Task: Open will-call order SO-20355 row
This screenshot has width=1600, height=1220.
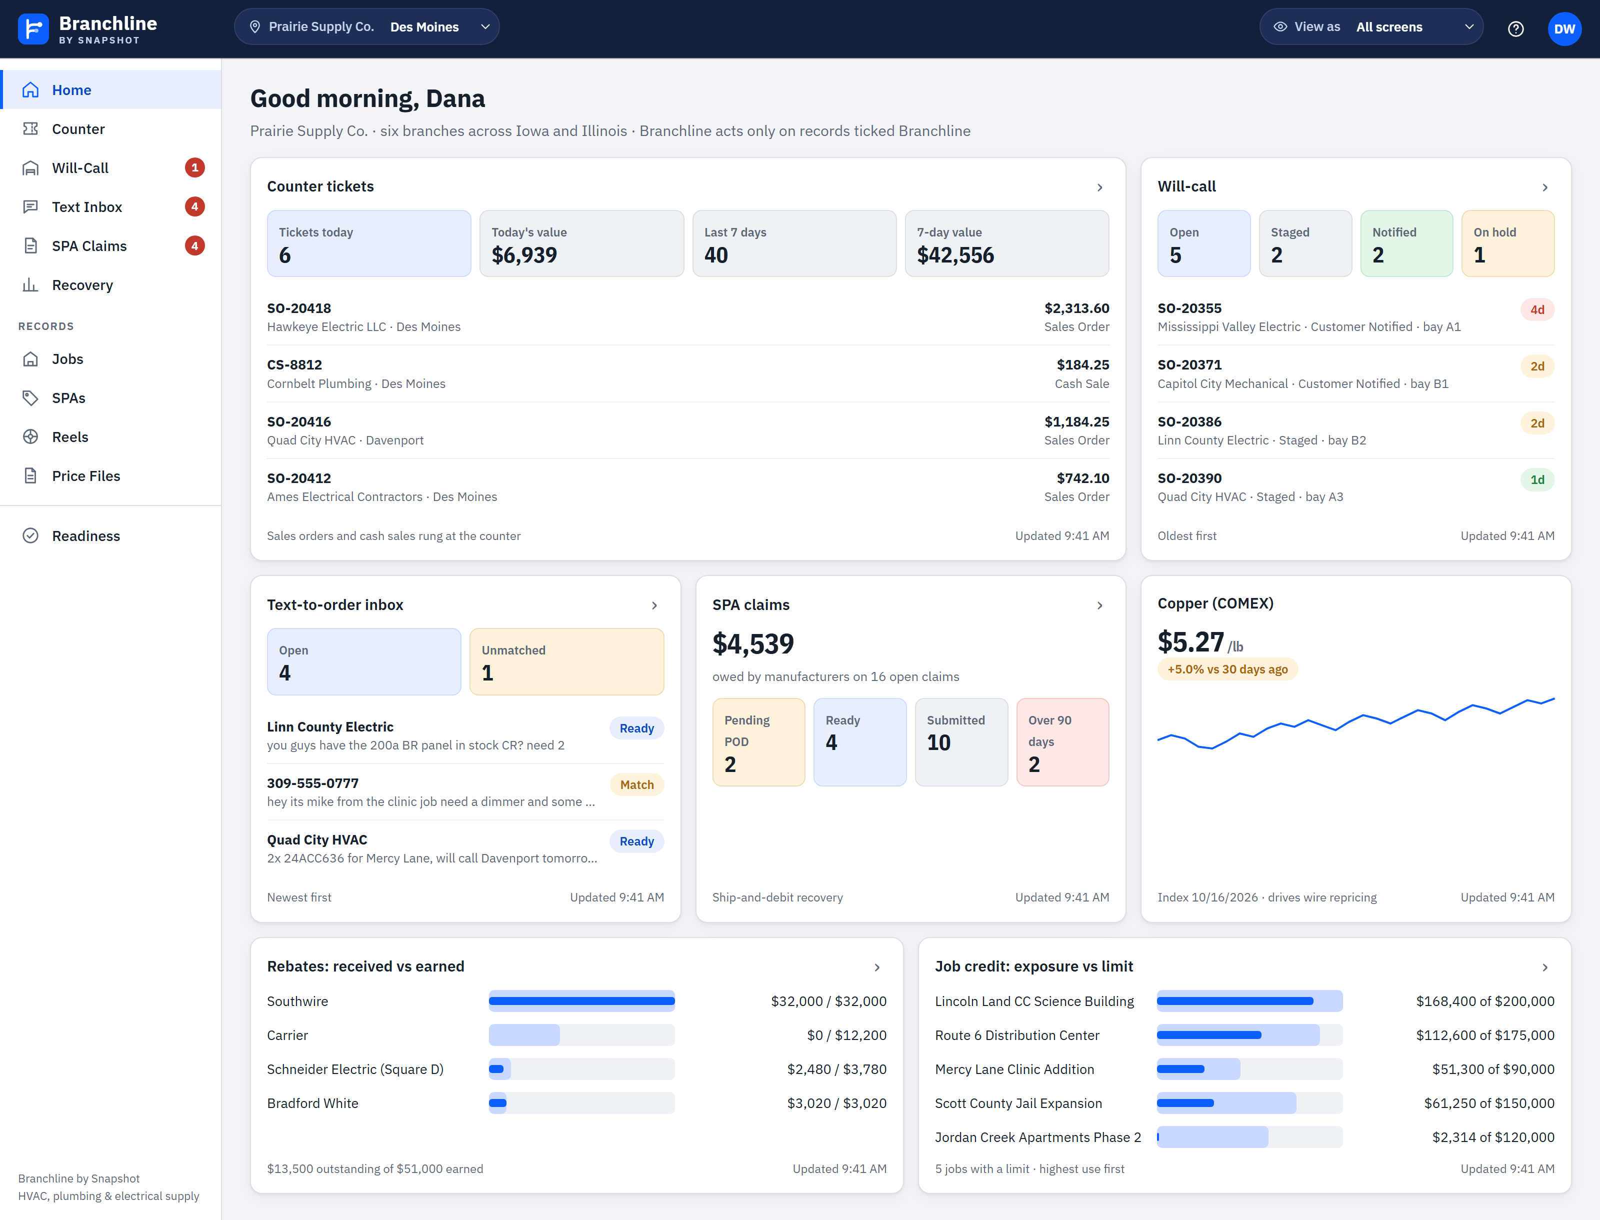Action: click(1356, 317)
